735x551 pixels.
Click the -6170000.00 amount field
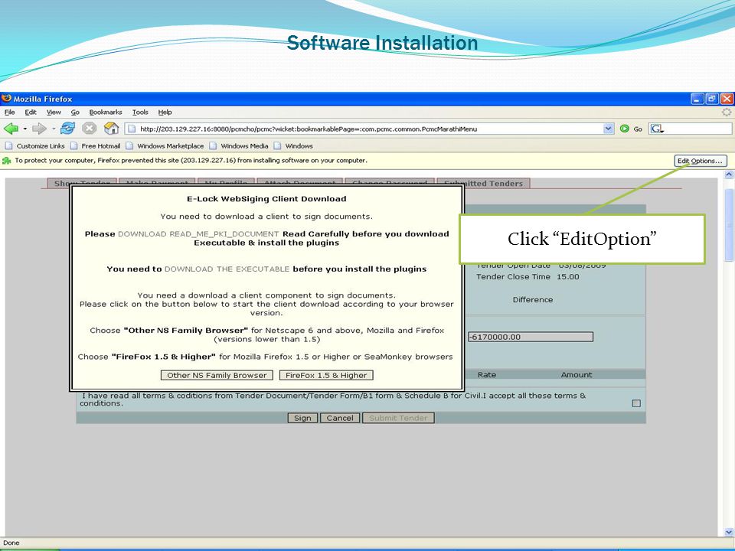click(531, 337)
